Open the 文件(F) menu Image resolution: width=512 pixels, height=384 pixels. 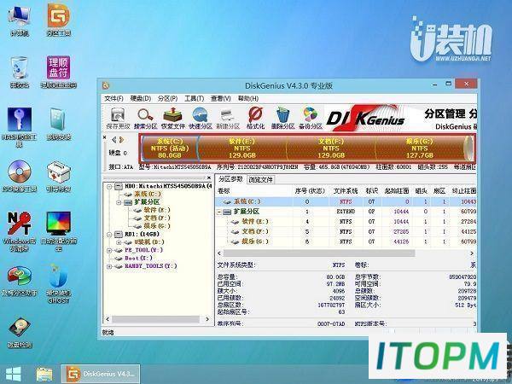(113, 99)
